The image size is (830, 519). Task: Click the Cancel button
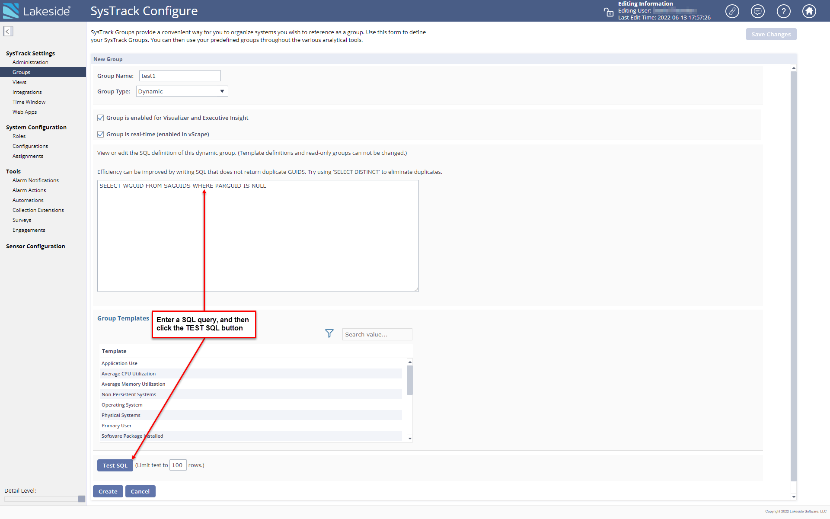pyautogui.click(x=140, y=491)
